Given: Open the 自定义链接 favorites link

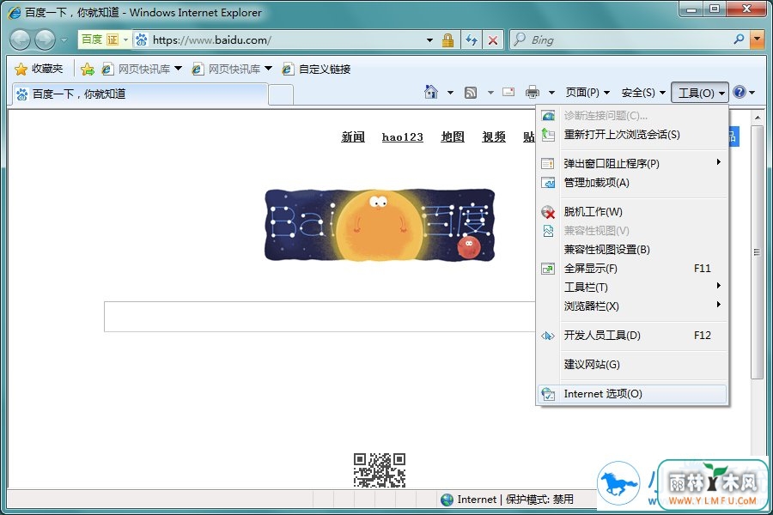Looking at the screenshot, I should (316, 69).
